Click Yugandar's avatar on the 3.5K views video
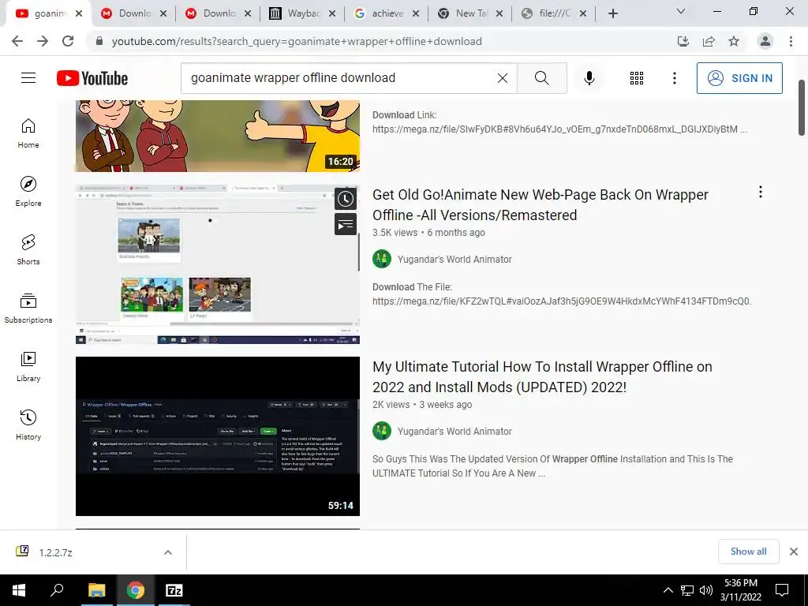This screenshot has height=606, width=808. (382, 259)
